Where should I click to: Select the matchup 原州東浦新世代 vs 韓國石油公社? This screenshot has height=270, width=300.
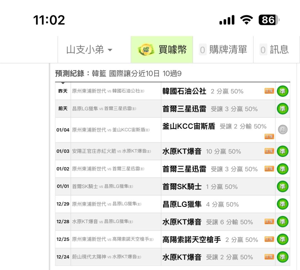pos(108,91)
